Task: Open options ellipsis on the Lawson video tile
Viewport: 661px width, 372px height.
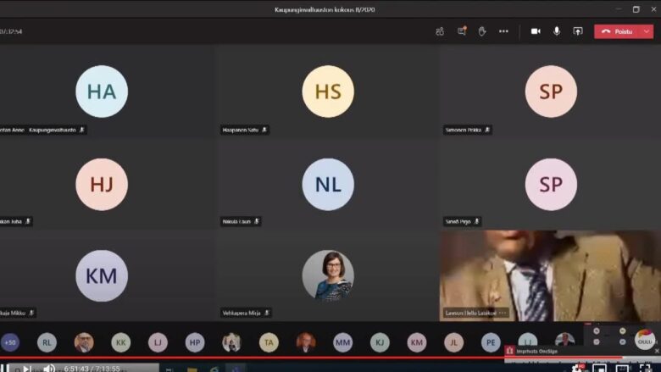Action: [503, 313]
